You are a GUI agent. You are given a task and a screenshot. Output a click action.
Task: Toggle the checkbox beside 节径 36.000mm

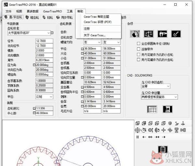pos(82,49)
